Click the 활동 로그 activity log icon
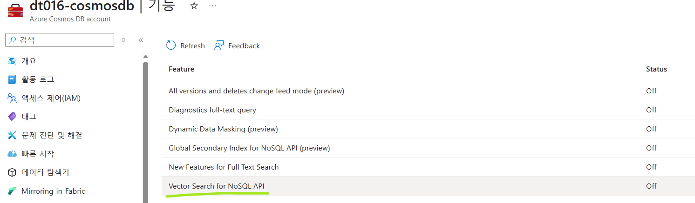695x203 pixels. coord(12,79)
